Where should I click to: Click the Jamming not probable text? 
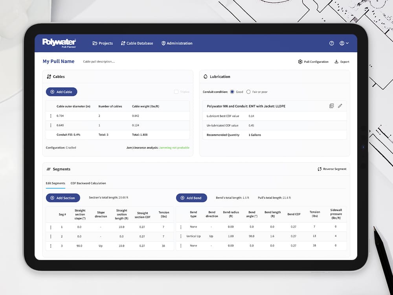coord(174,148)
